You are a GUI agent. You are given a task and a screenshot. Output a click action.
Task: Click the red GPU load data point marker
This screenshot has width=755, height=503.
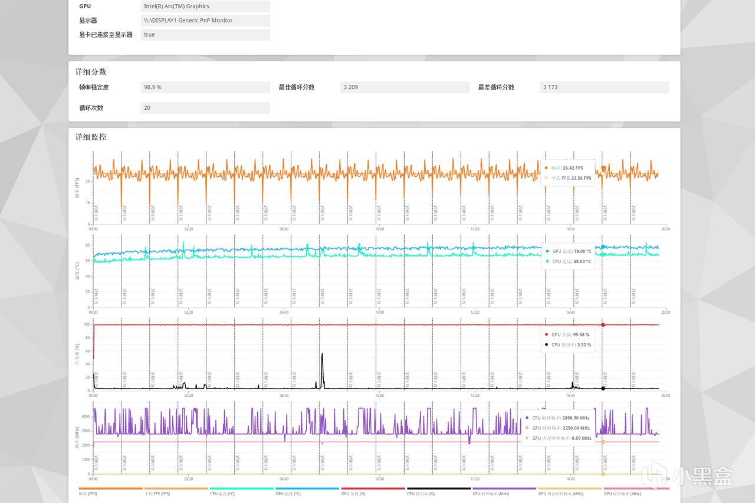pos(603,325)
